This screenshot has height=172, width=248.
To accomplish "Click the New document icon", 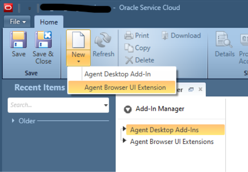I will click(x=78, y=40).
